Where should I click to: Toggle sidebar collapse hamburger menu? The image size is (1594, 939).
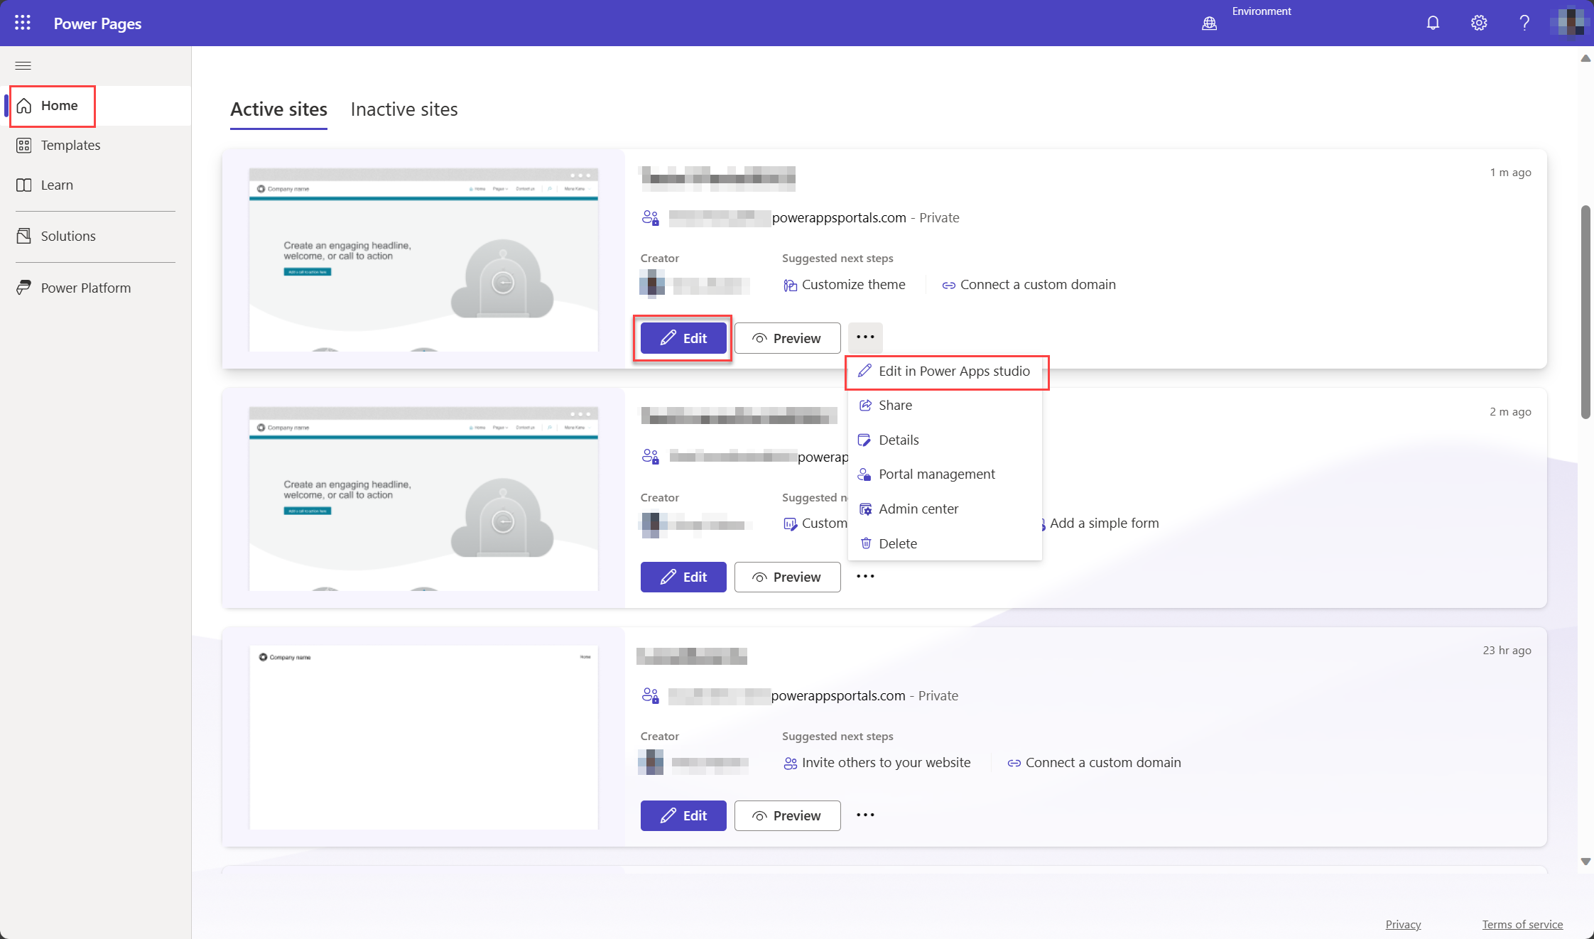coord(23,65)
